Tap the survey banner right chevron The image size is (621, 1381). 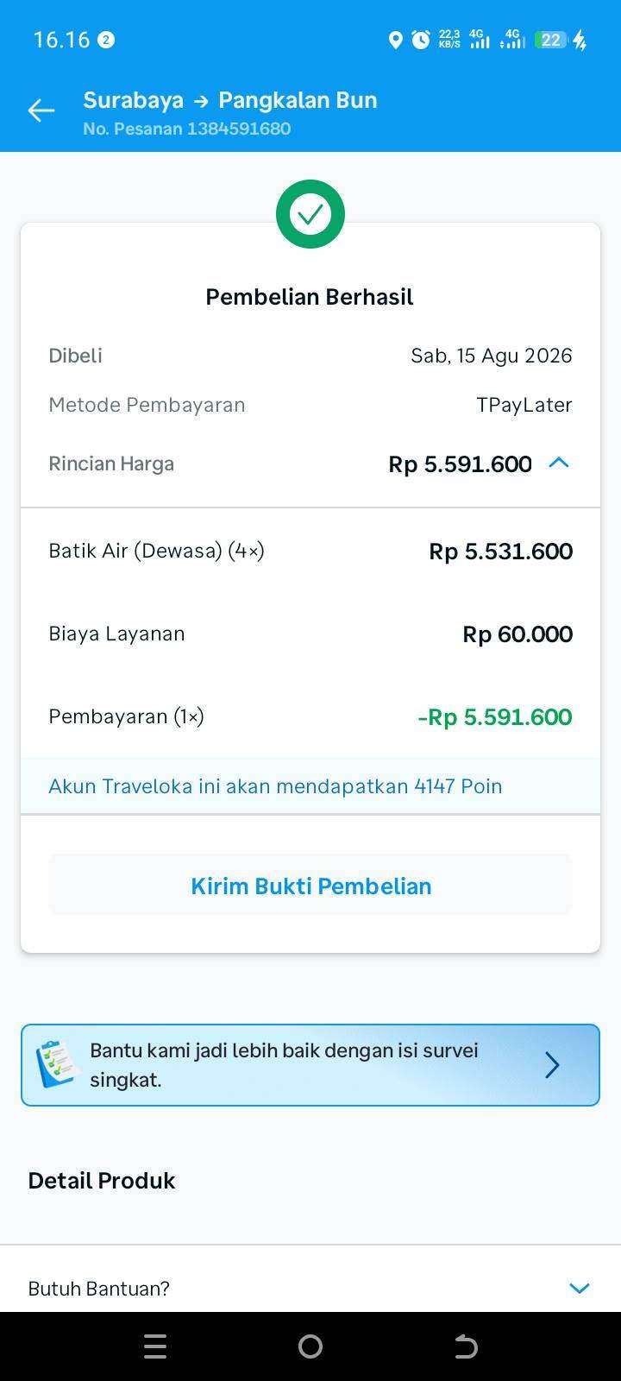tap(552, 1065)
